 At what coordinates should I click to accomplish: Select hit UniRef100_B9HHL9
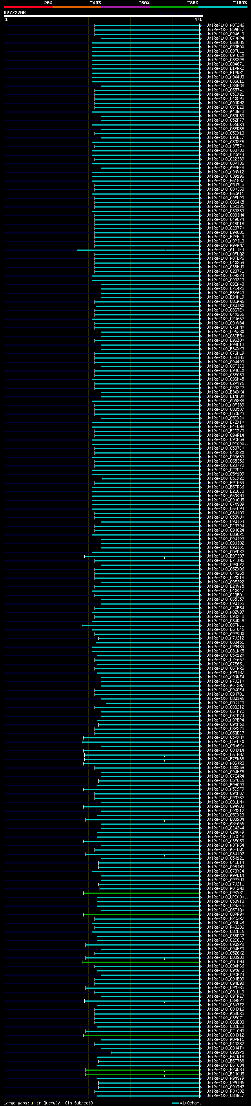225,297
